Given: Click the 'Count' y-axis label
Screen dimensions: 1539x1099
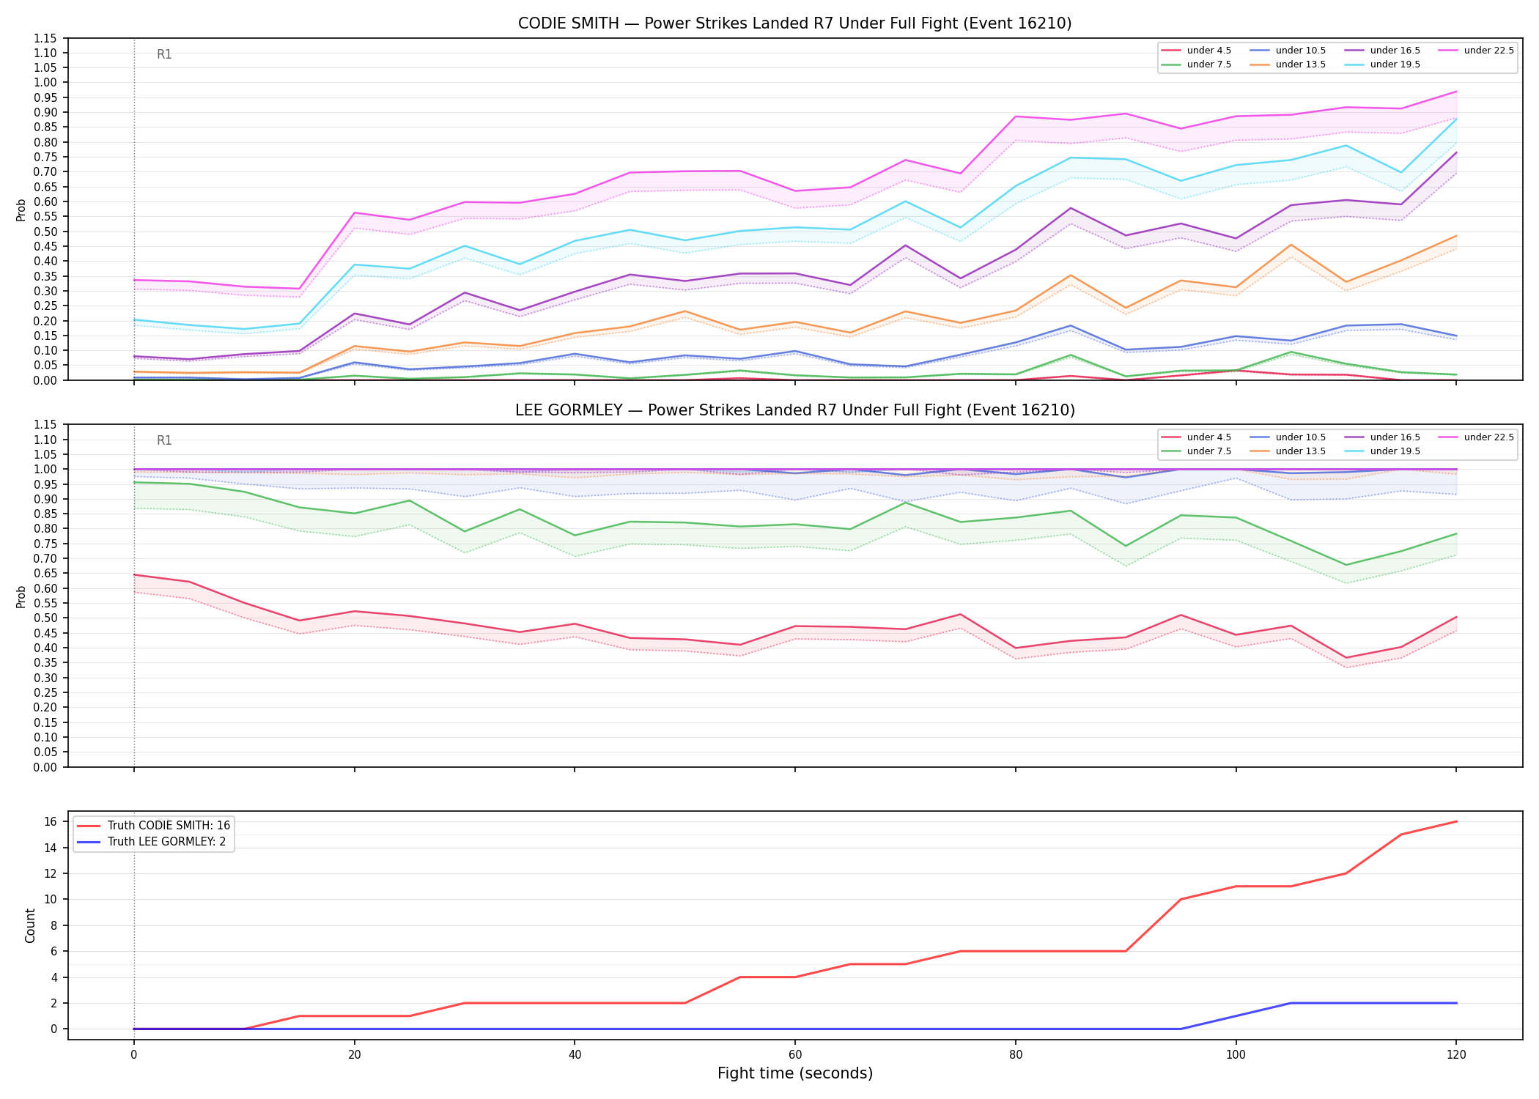Looking at the screenshot, I should (x=30, y=925).
